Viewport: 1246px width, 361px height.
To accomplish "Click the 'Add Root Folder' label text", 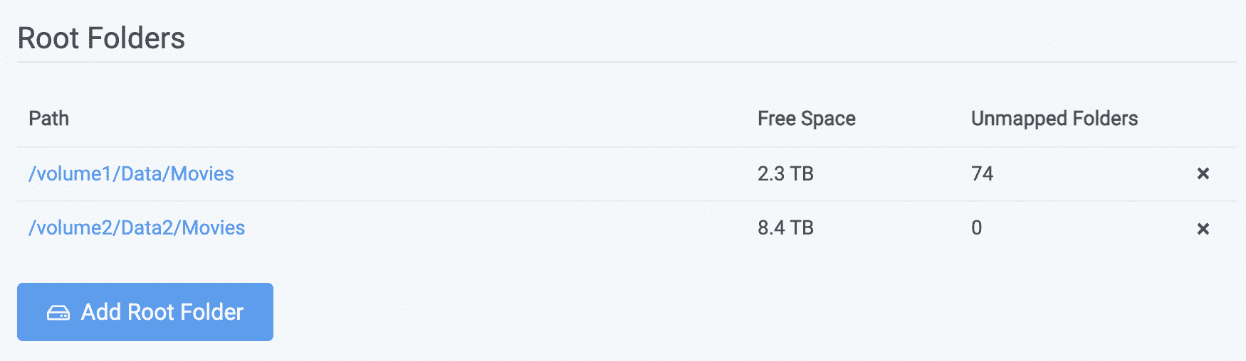I will (x=162, y=312).
